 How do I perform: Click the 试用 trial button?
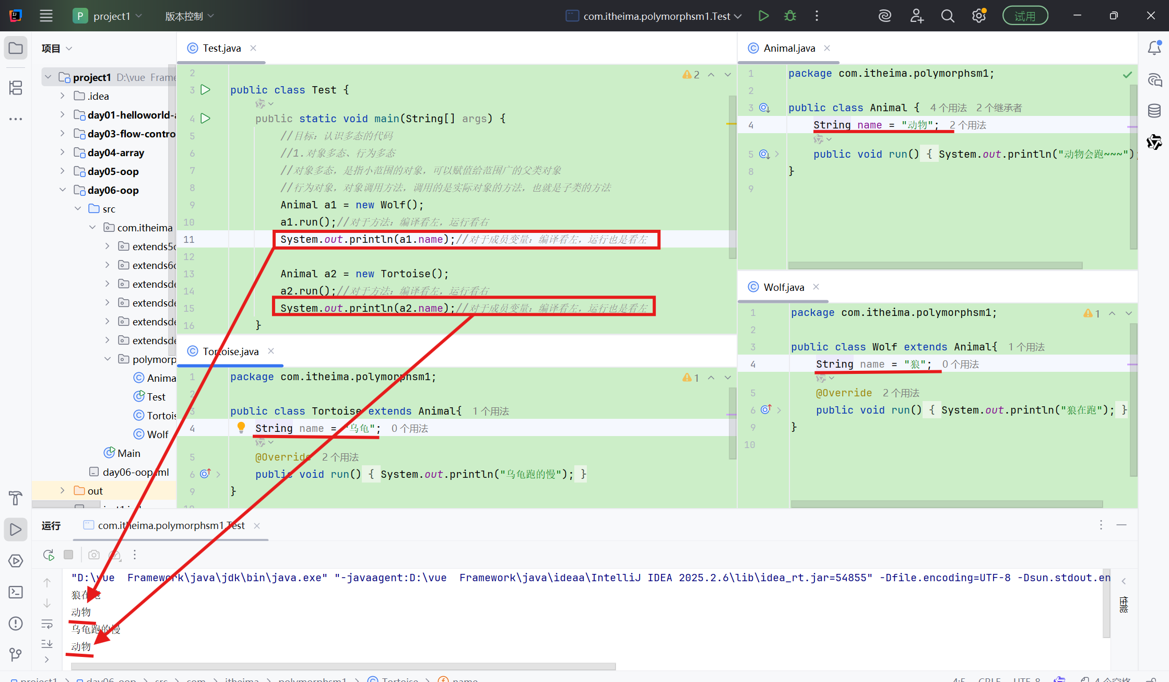click(1024, 16)
